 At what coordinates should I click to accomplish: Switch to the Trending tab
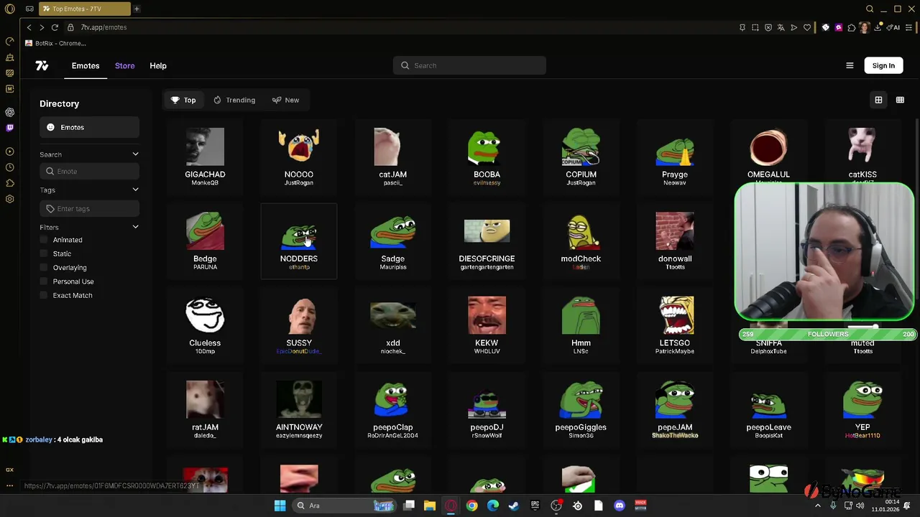[x=234, y=100]
